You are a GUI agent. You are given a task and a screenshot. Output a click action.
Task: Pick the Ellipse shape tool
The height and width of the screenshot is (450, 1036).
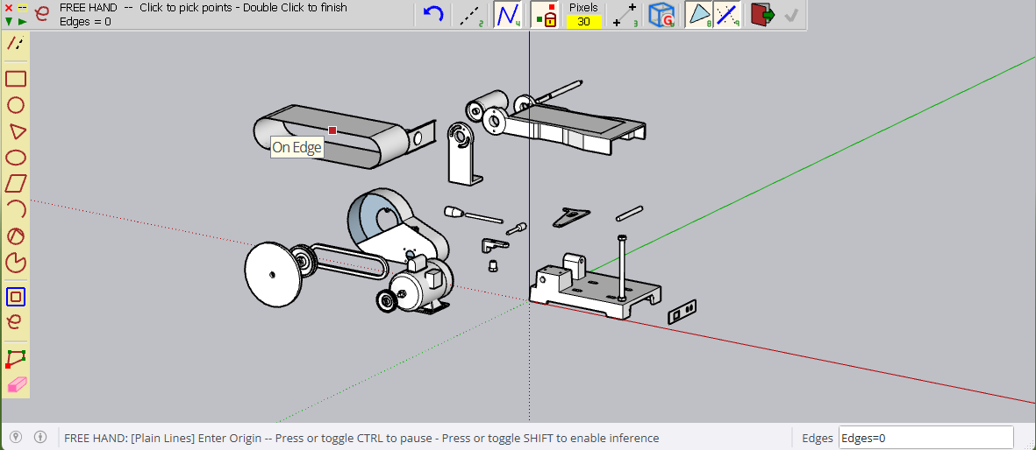[16, 158]
